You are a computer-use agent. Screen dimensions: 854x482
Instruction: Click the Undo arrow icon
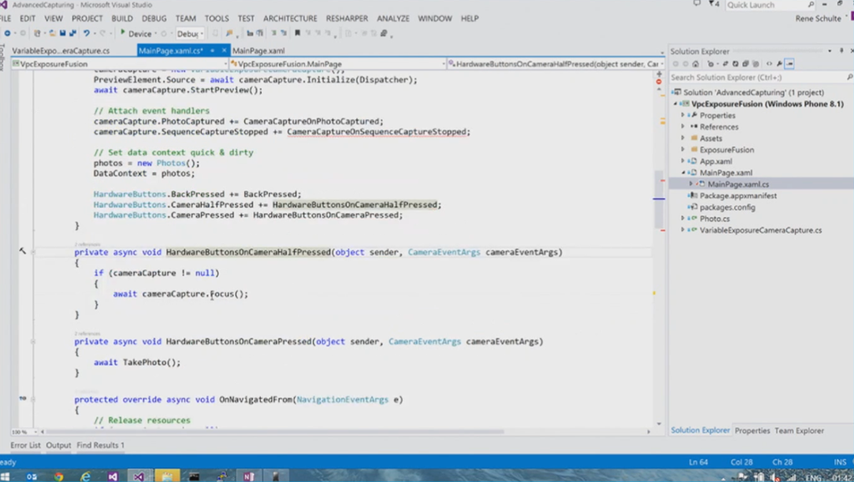[x=87, y=33]
